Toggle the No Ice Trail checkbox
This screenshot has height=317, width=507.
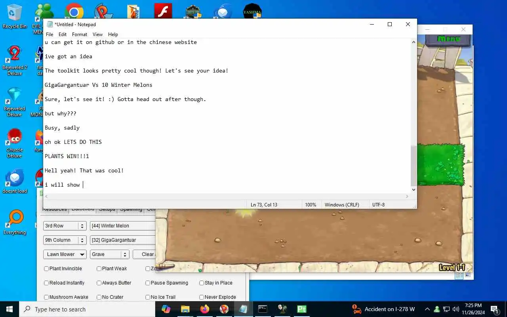point(148,297)
